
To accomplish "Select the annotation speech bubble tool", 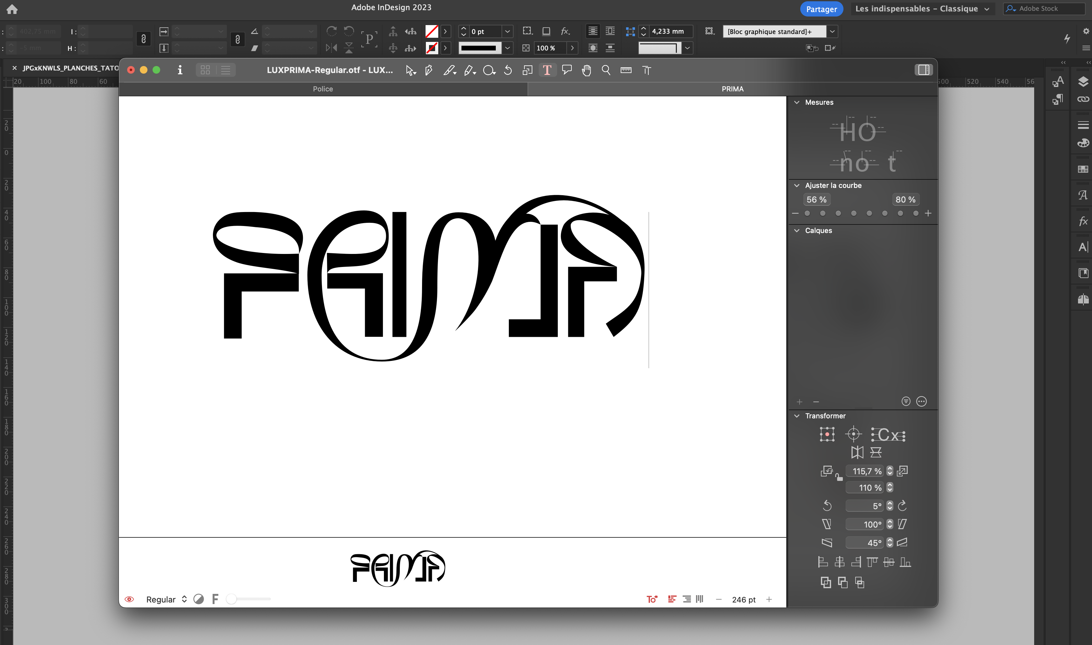I will pos(566,70).
